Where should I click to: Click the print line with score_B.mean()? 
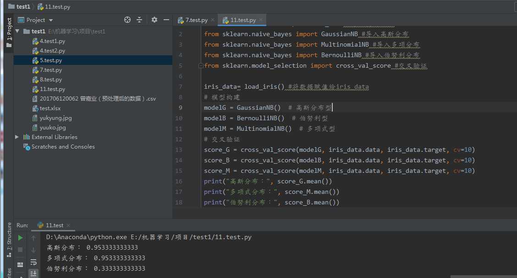(271, 203)
